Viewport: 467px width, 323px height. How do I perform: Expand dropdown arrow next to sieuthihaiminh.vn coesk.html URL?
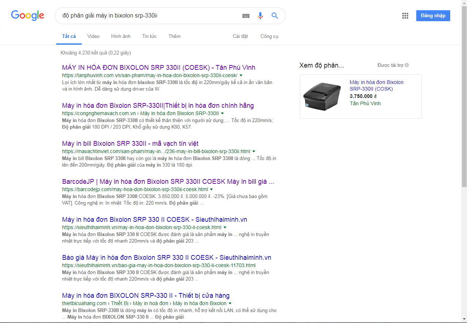coord(225,228)
